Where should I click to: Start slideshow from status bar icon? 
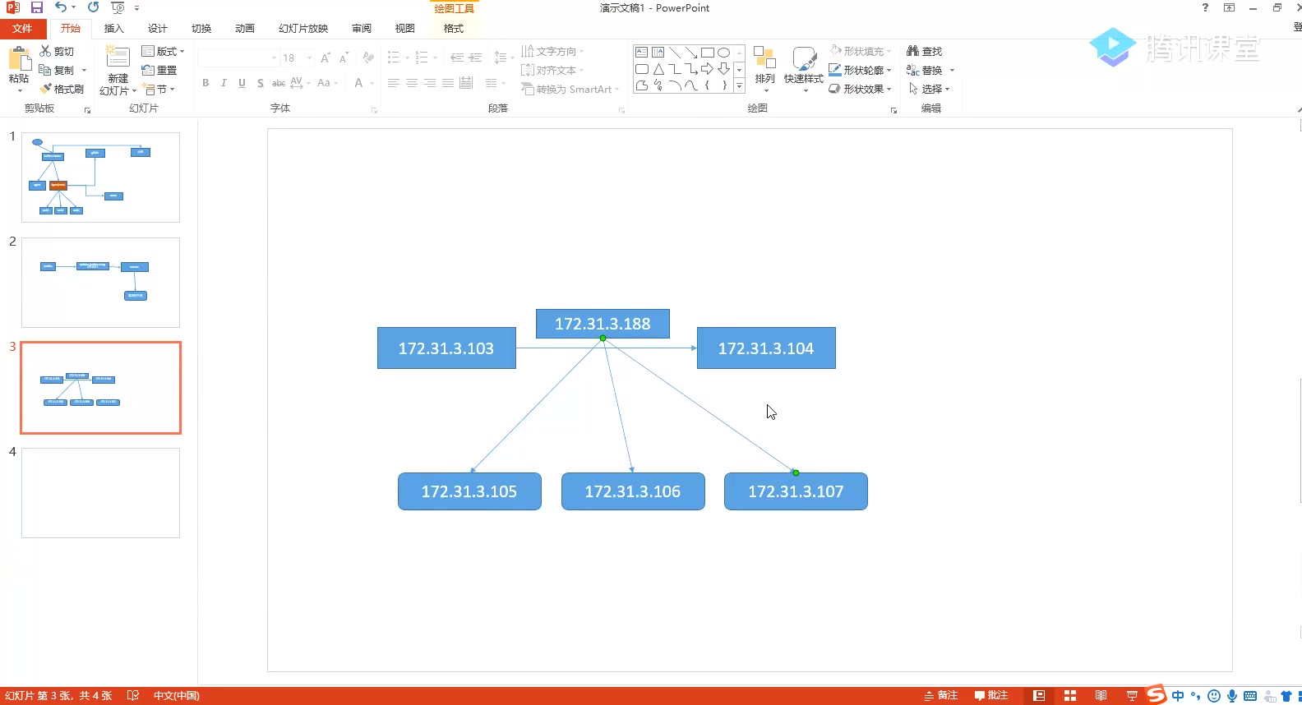click(1132, 695)
